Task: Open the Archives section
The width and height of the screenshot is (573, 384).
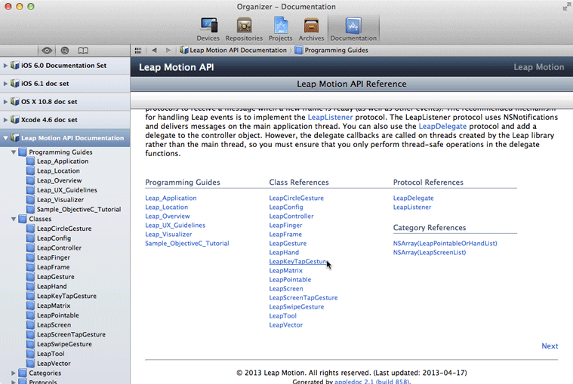Action: pos(311,29)
